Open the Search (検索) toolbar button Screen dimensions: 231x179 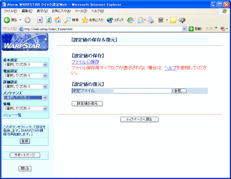pyautogui.click(x=72, y=20)
